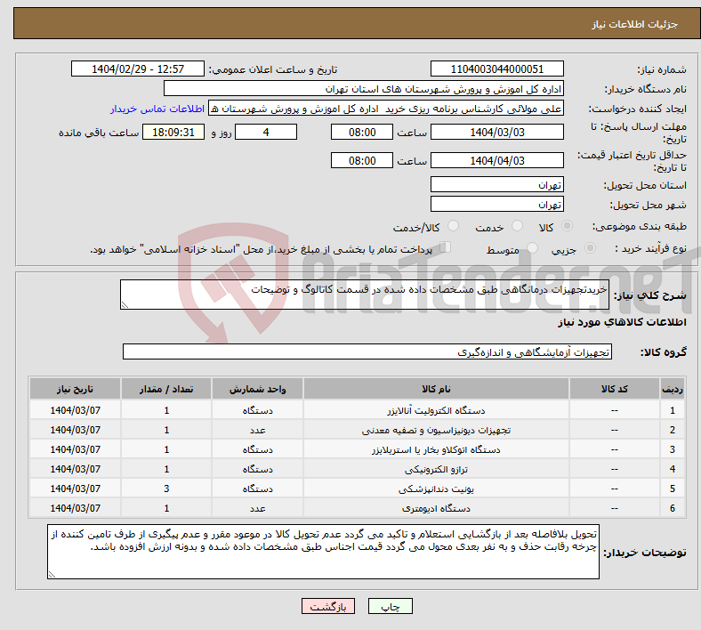Choose the متوسط purchase type radio
The height and width of the screenshot is (630, 701).
533,247
